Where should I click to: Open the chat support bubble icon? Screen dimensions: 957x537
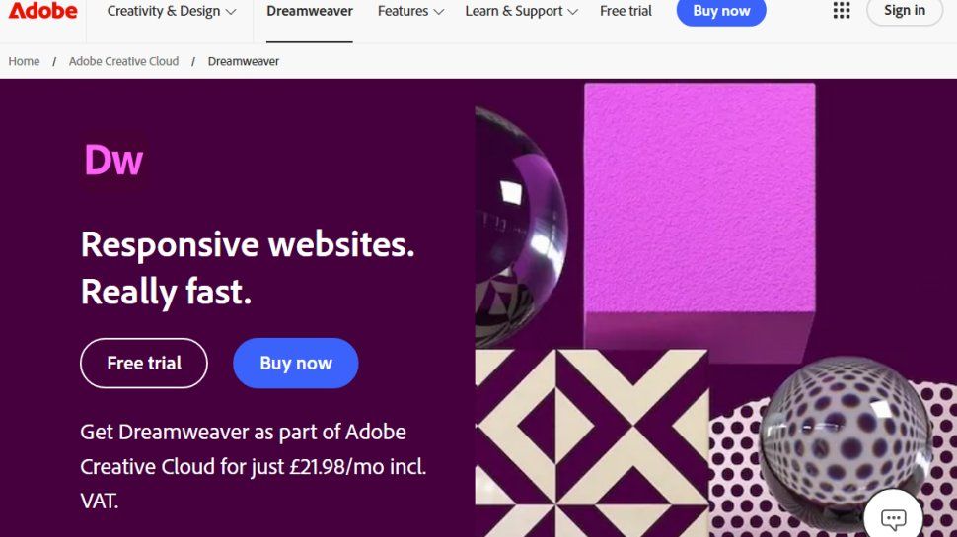[x=893, y=517]
